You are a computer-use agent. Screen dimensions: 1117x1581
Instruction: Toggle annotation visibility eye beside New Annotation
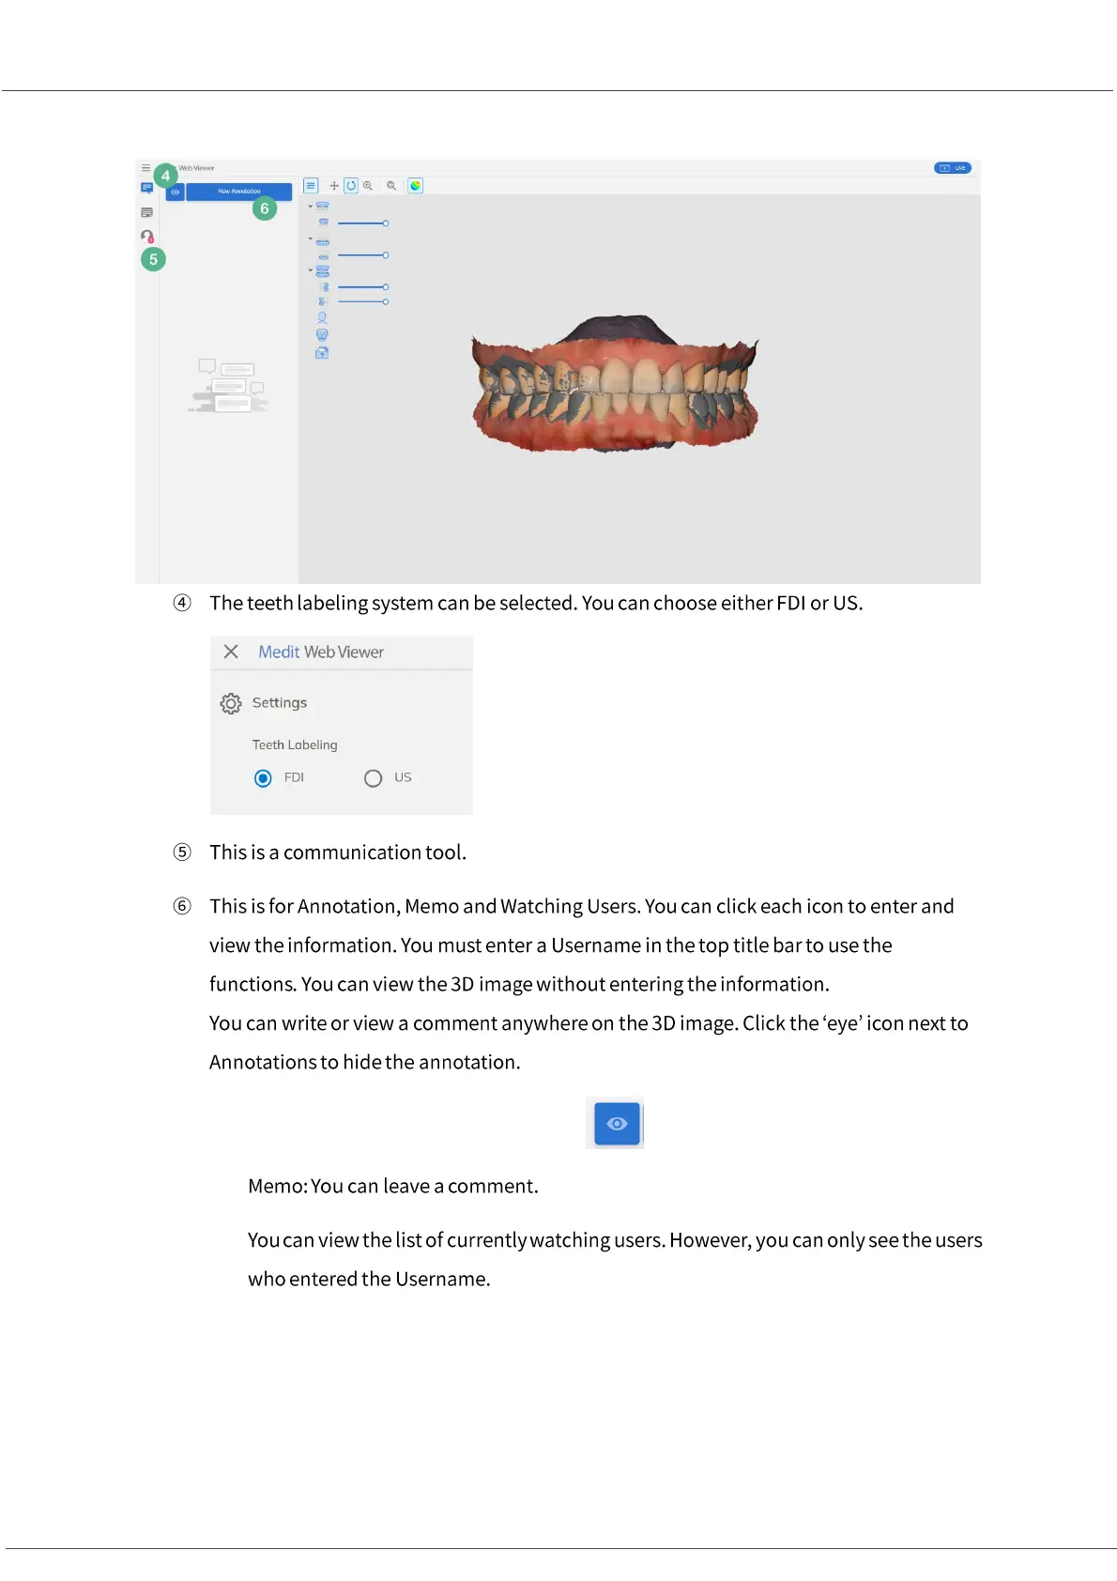click(175, 192)
